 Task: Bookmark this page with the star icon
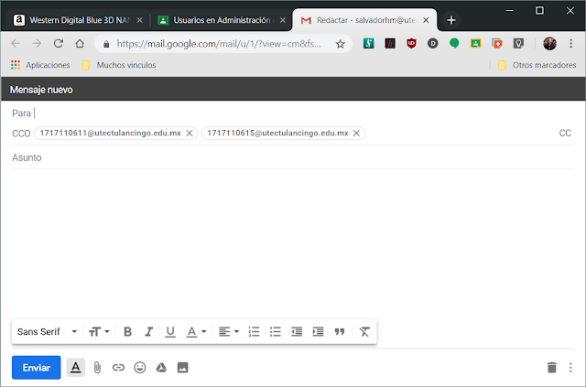340,44
